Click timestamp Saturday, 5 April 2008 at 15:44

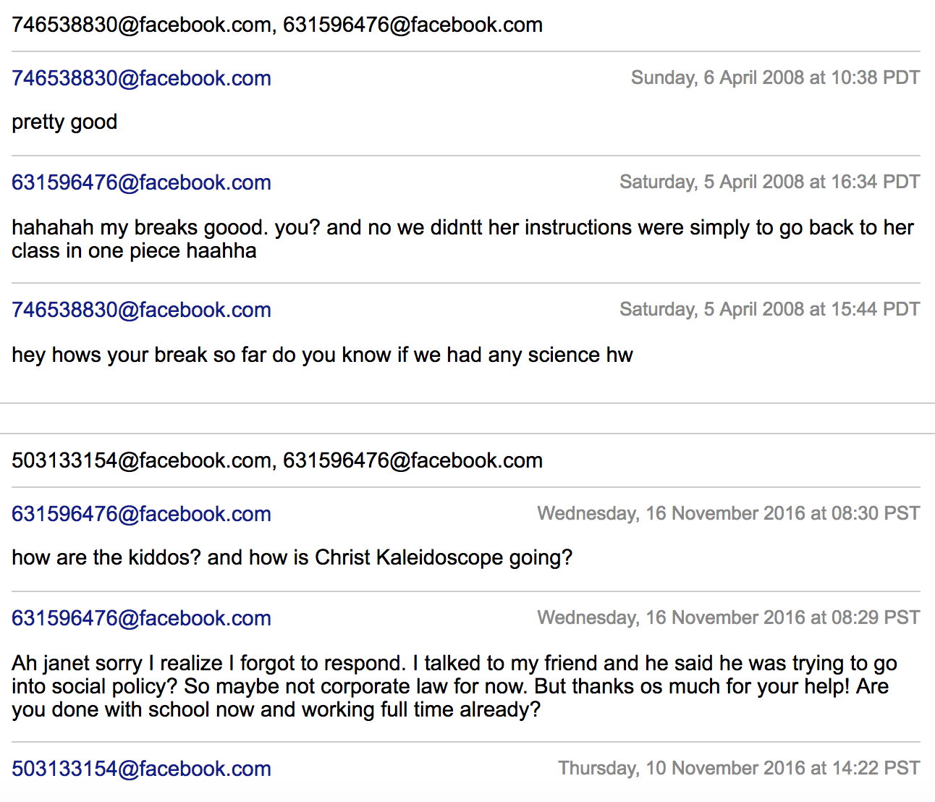[x=769, y=309]
